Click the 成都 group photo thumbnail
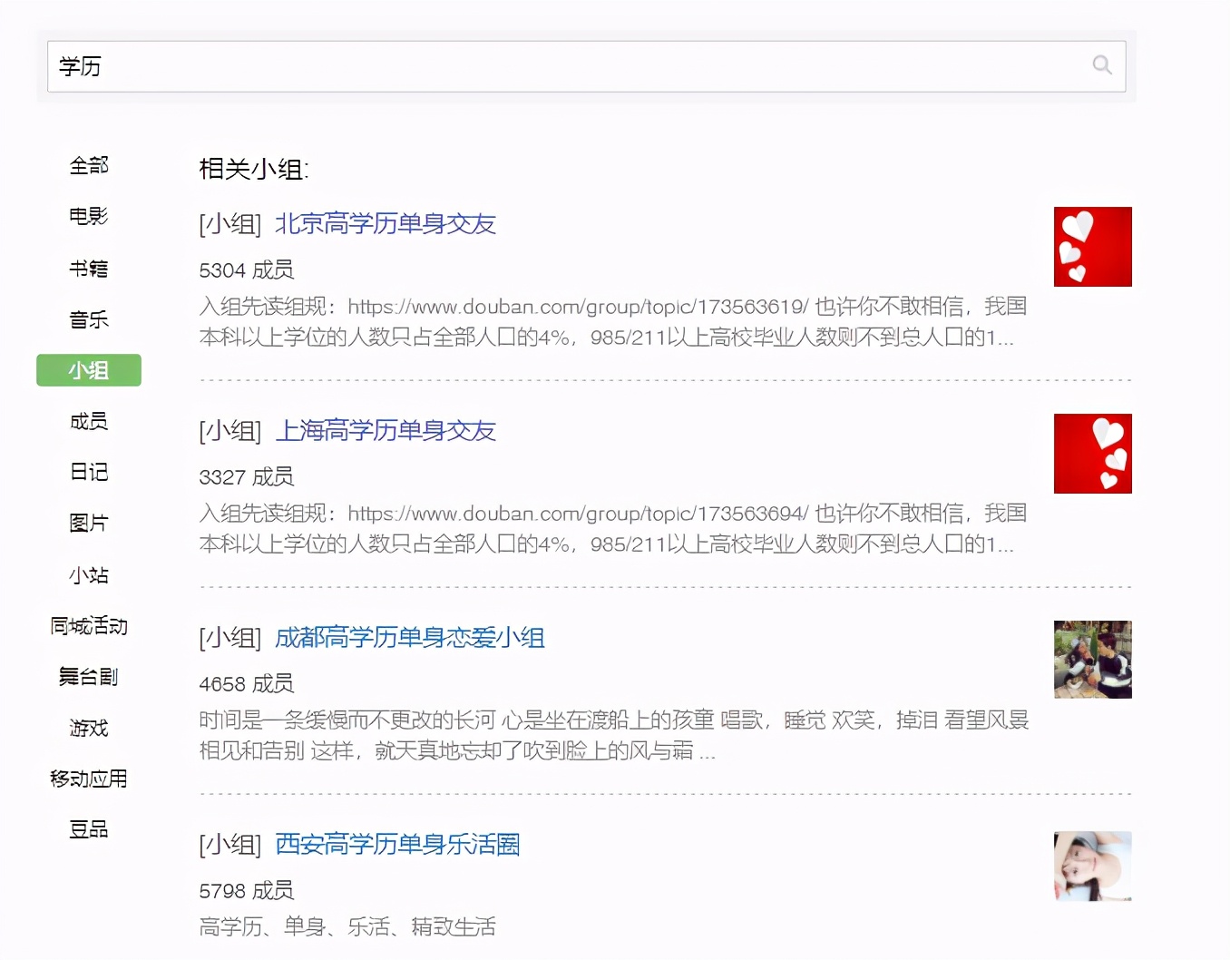 click(1092, 660)
